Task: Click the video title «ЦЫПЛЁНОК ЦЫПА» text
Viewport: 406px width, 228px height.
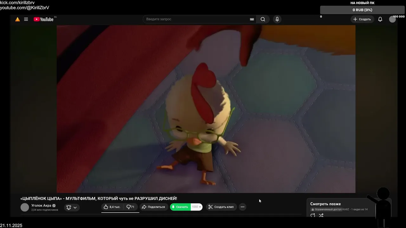Action: click(99, 199)
